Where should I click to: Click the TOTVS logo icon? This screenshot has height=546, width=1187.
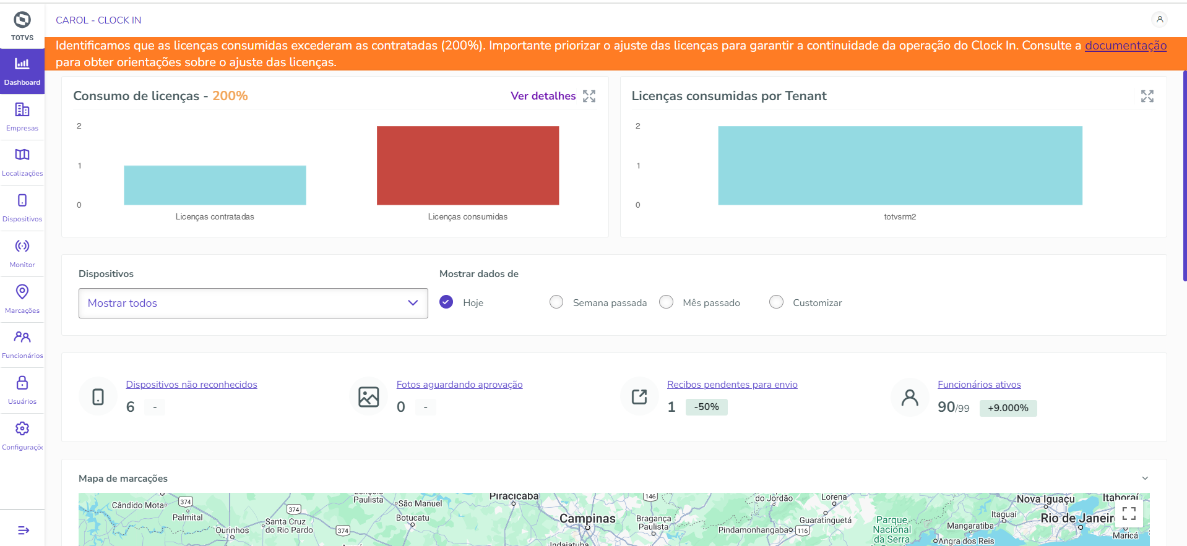point(22,20)
